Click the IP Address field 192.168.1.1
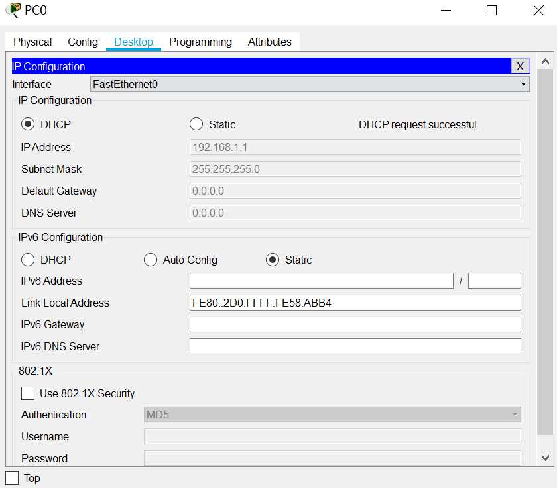Image resolution: width=557 pixels, height=488 pixels. (355, 147)
